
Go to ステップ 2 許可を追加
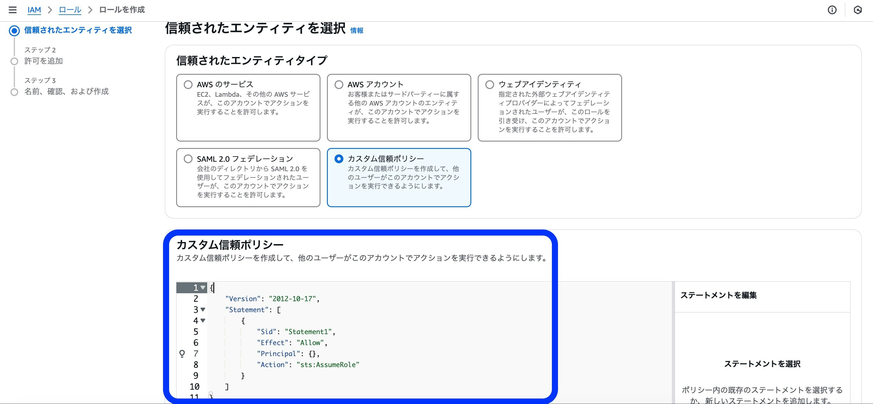click(x=43, y=61)
